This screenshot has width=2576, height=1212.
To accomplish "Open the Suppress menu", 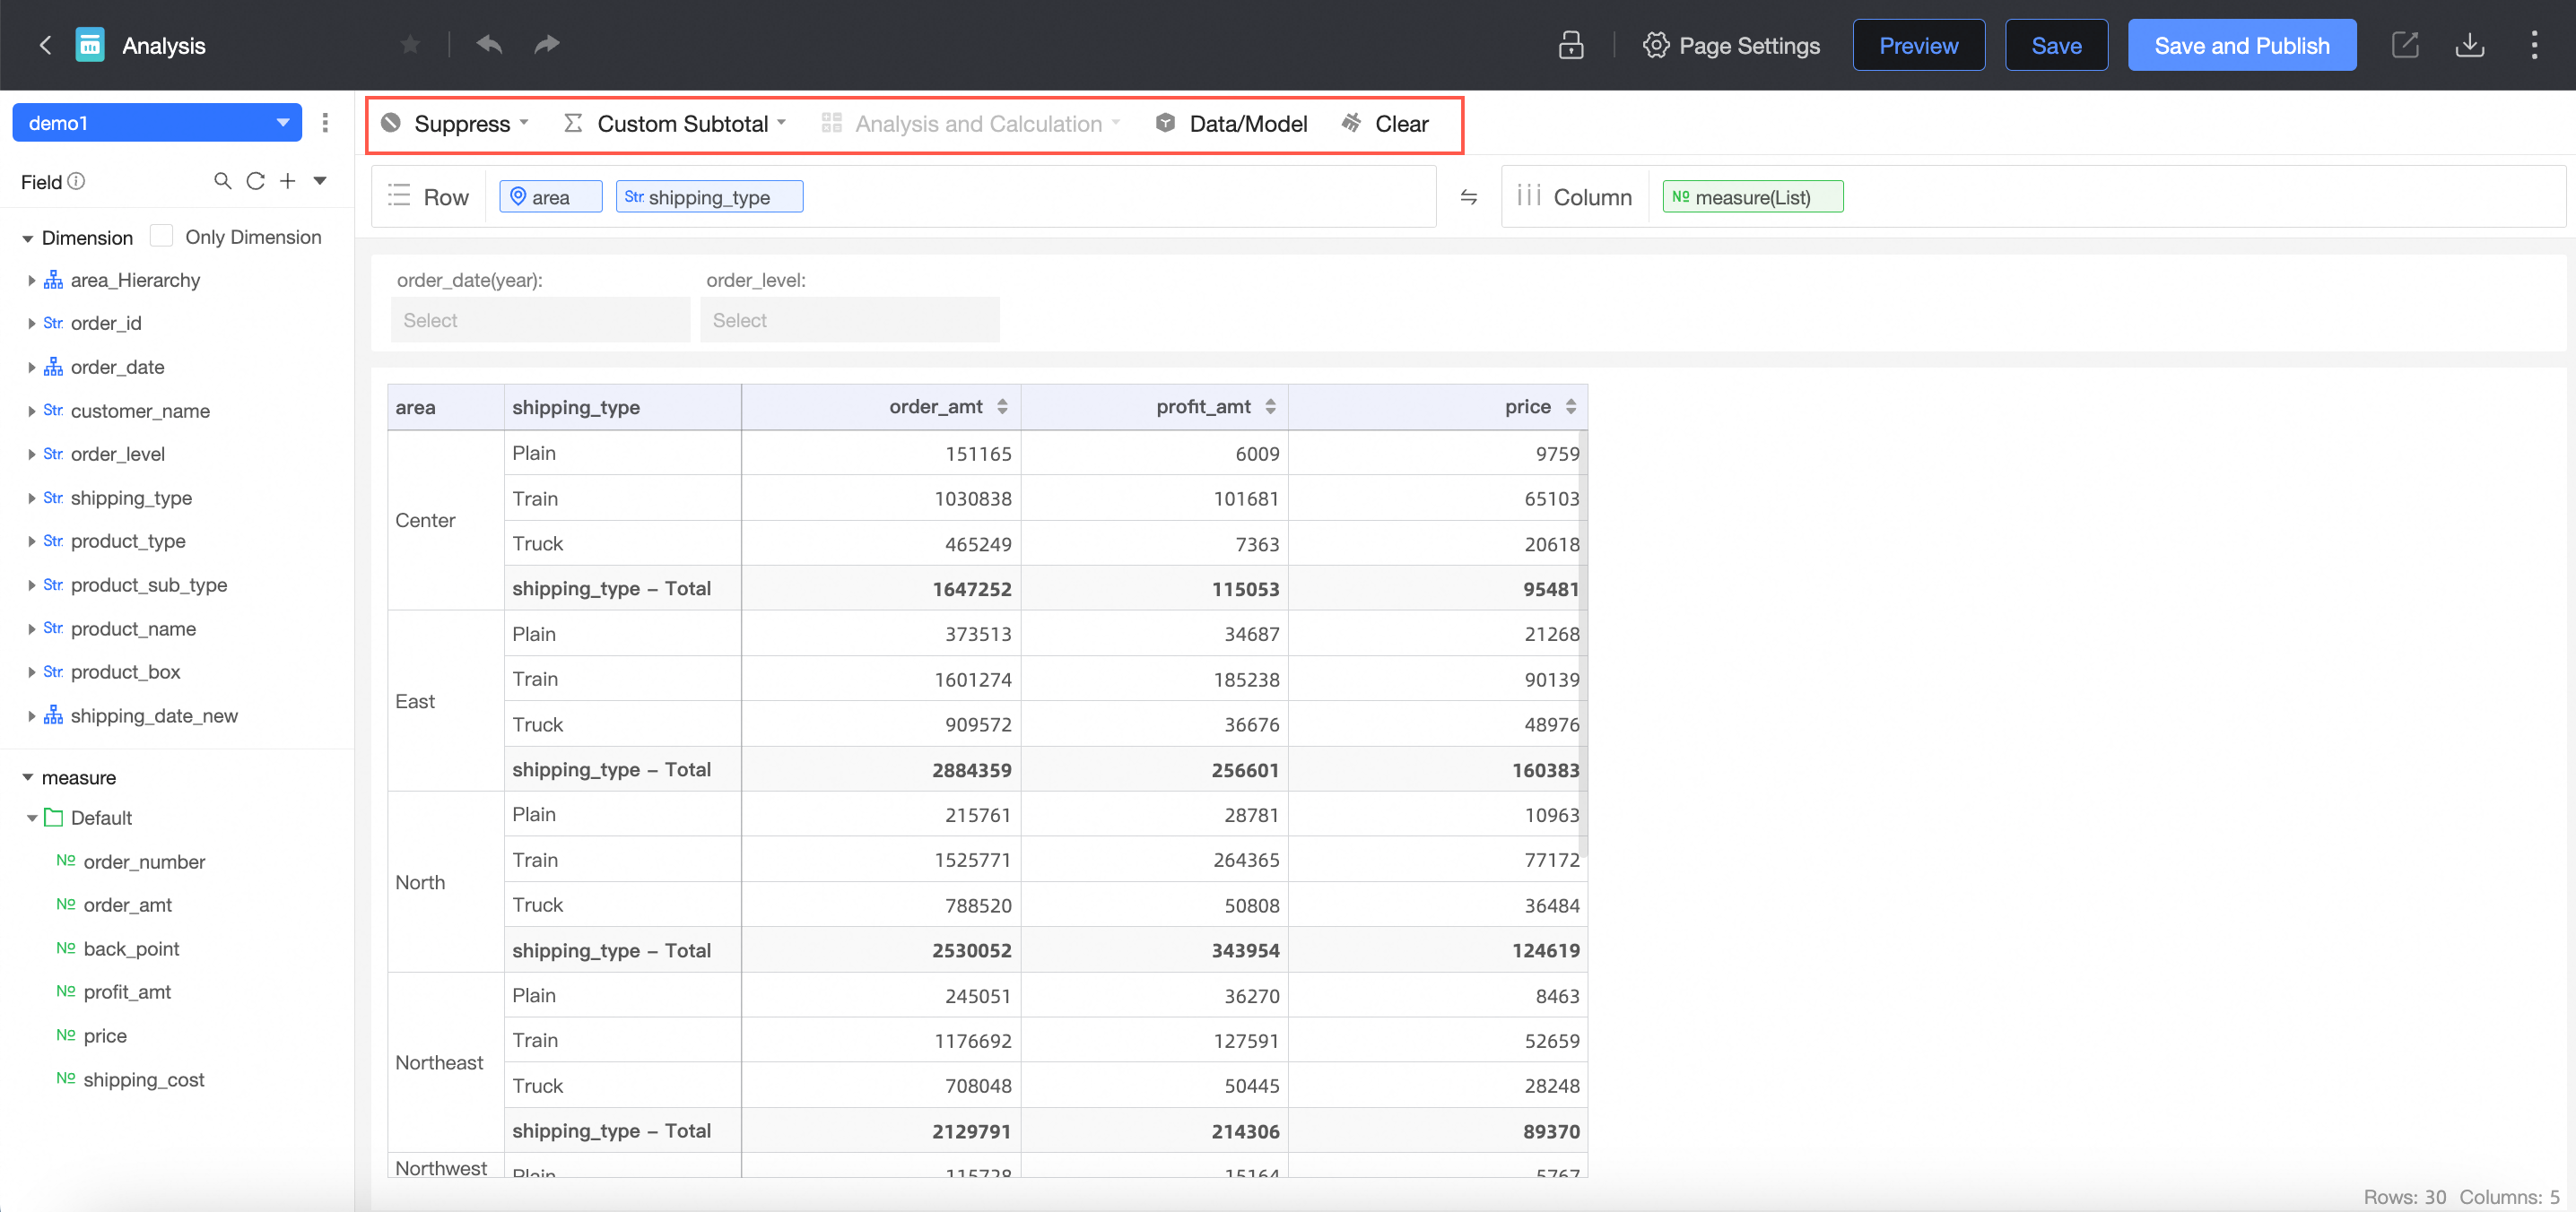I will pyautogui.click(x=461, y=124).
